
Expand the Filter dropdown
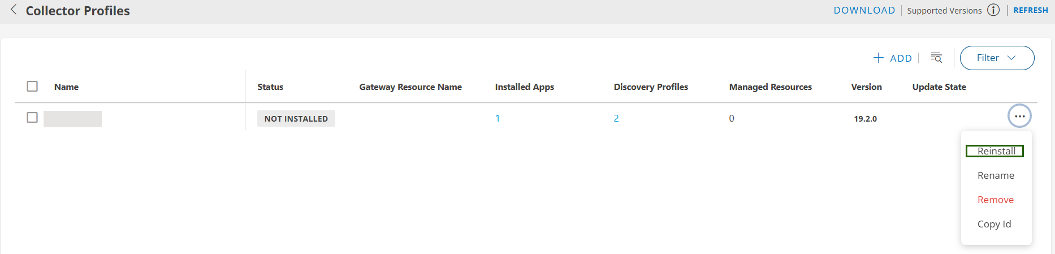pos(997,58)
